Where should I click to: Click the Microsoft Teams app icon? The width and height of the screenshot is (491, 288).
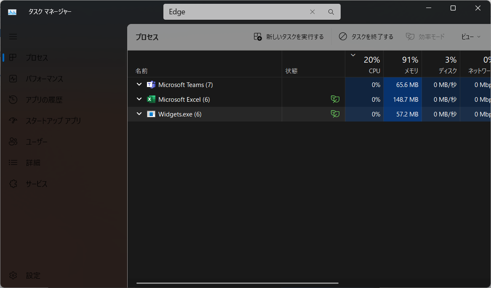click(151, 85)
